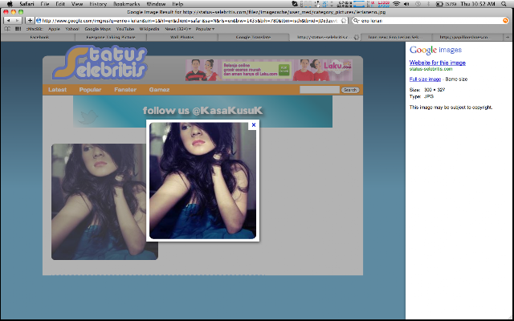
Task: Open the Apple menu
Action: click(10, 4)
